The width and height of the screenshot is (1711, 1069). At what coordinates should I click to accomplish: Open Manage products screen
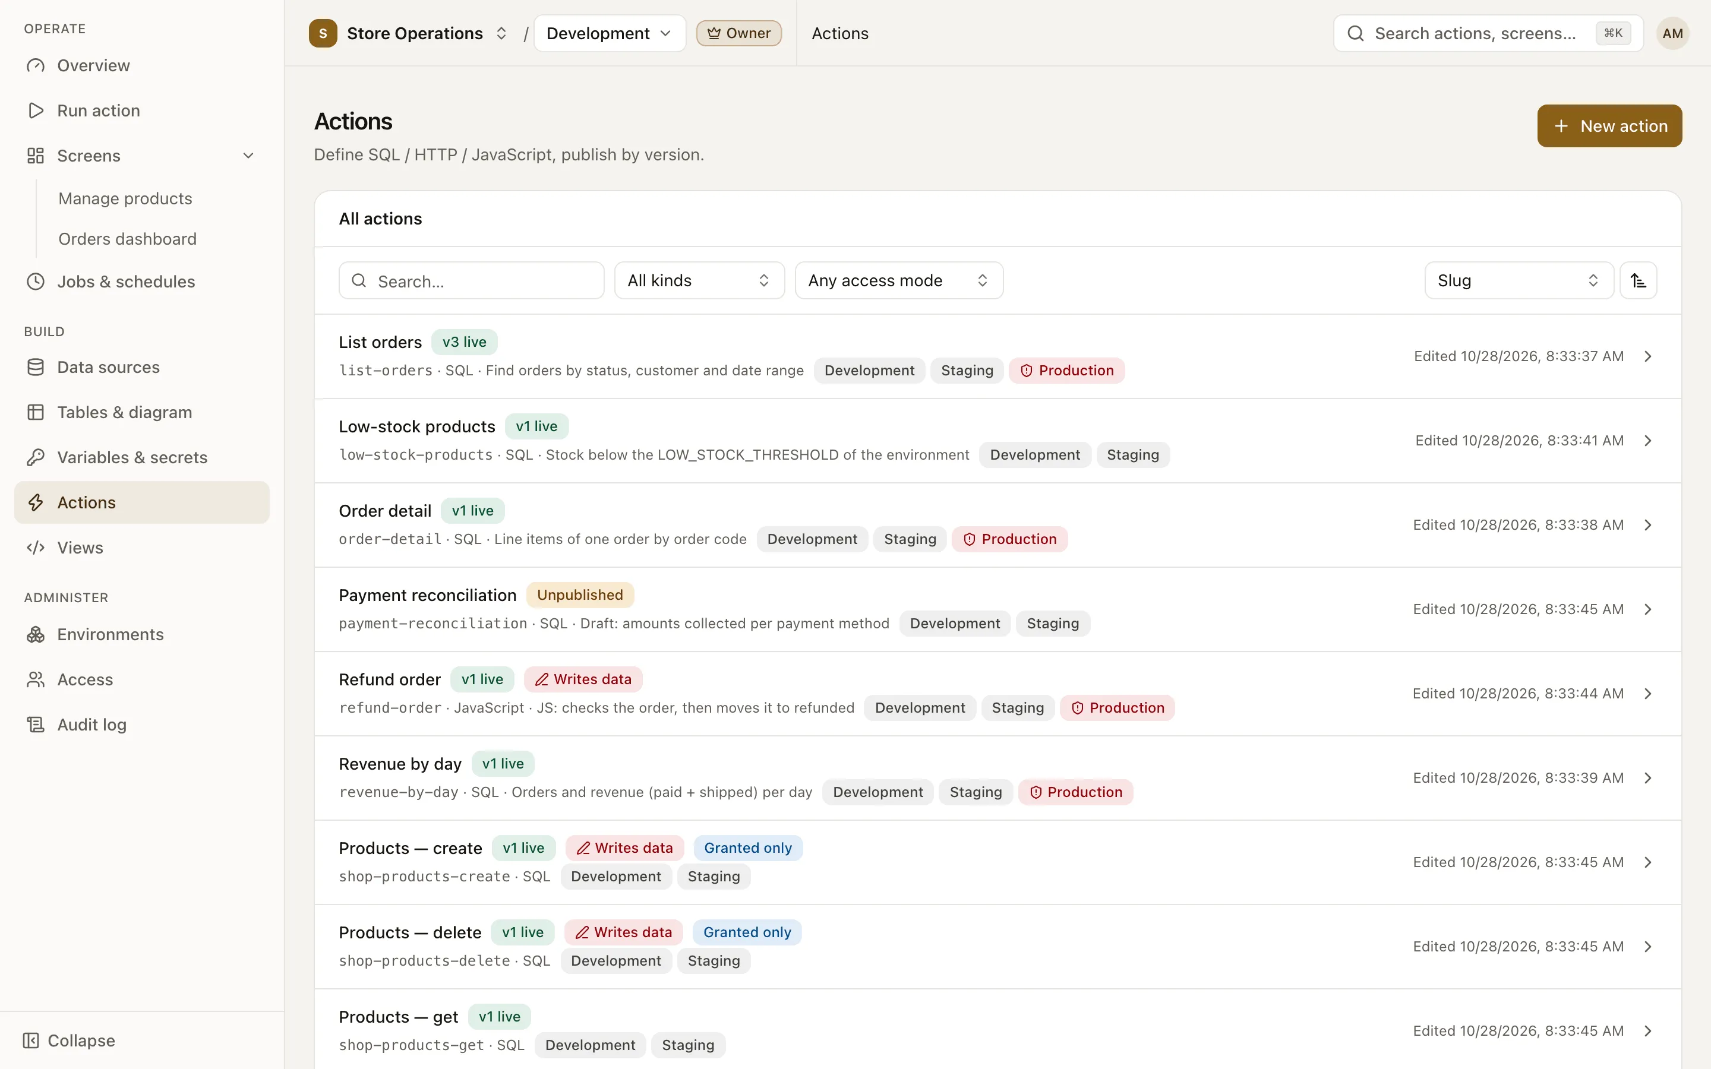click(125, 199)
